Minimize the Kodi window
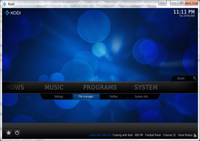The image size is (200, 141). [174, 3]
